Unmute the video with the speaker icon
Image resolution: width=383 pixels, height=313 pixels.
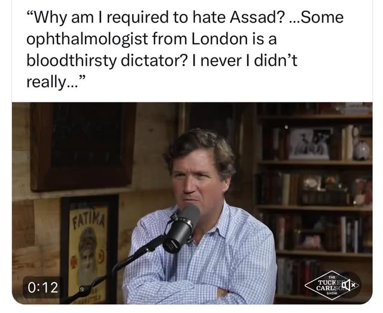[349, 285]
